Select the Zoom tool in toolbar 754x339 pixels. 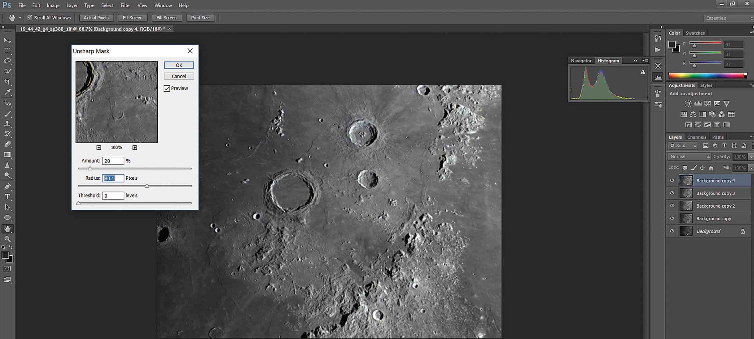click(x=7, y=239)
